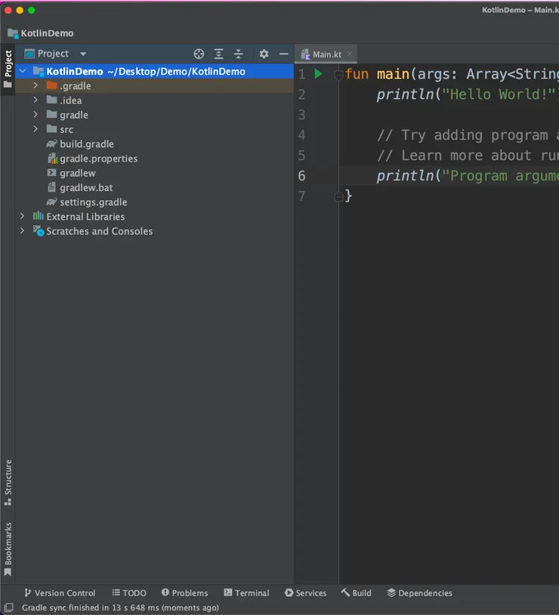559x615 pixels.
Task: Click fold end marker on line 7
Action: [x=338, y=196]
